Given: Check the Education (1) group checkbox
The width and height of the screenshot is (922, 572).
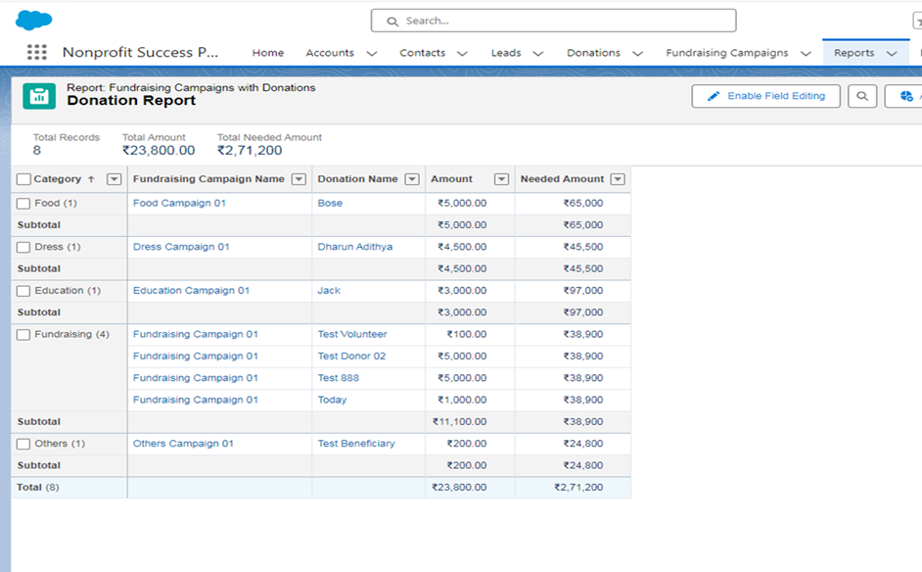Looking at the screenshot, I should tap(23, 291).
